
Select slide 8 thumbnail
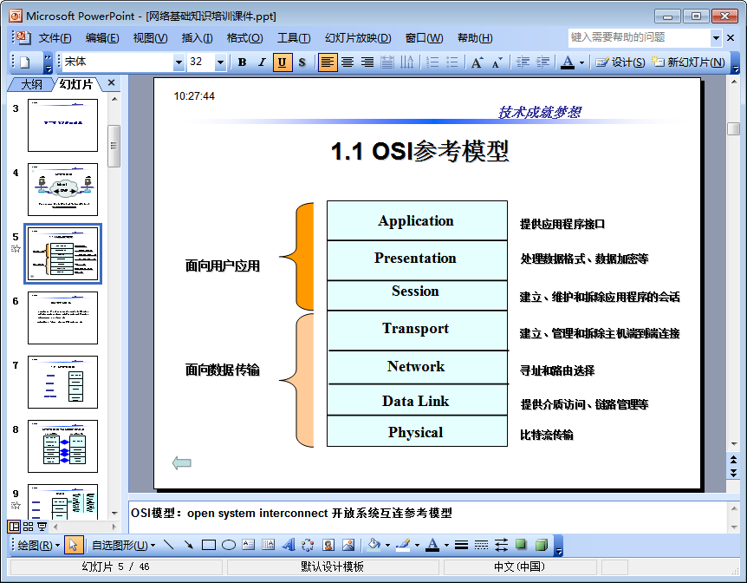[x=62, y=447]
